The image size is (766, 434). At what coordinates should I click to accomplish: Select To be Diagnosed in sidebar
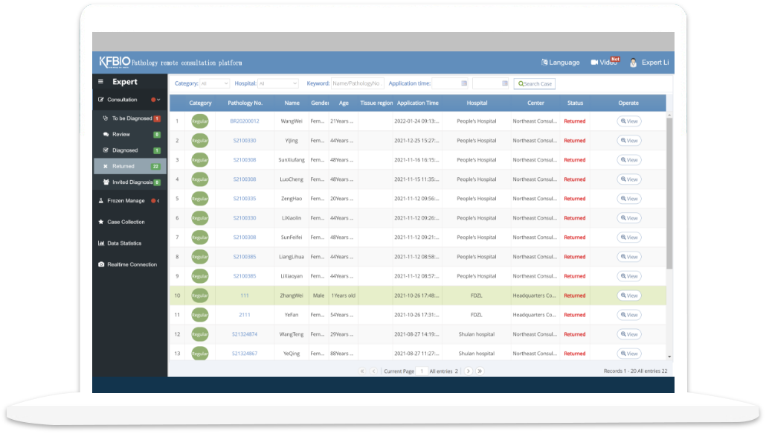coord(132,118)
